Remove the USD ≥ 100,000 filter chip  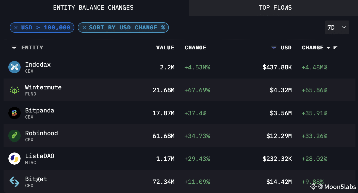pyautogui.click(x=16, y=28)
